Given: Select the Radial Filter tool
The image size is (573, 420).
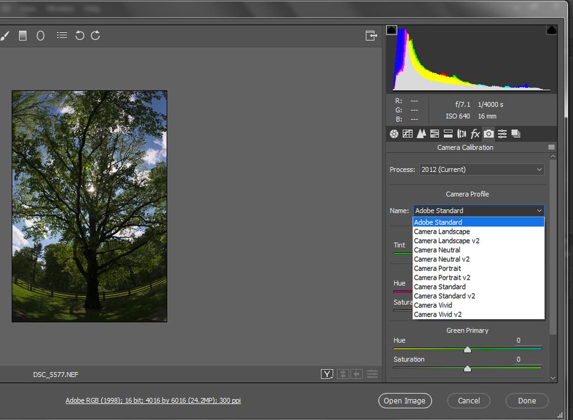Looking at the screenshot, I should click(41, 36).
